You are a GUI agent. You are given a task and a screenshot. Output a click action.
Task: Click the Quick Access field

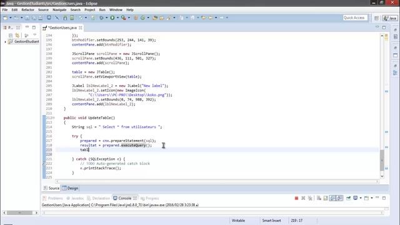coord(355,17)
